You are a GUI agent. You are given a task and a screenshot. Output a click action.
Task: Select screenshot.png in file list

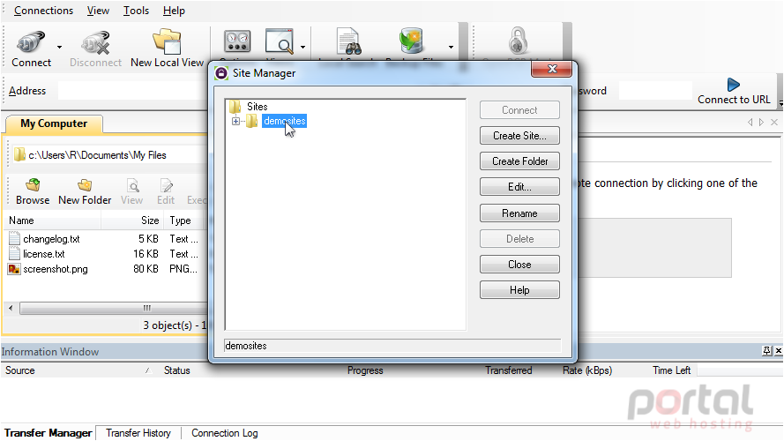(x=55, y=269)
